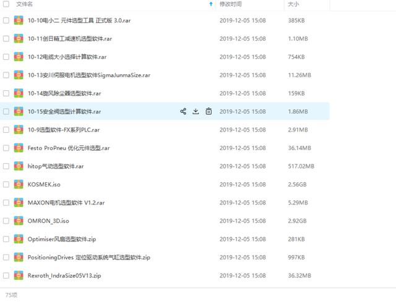
Task: Click the blue sort arrow in the filename header
Action: click(211, 4)
